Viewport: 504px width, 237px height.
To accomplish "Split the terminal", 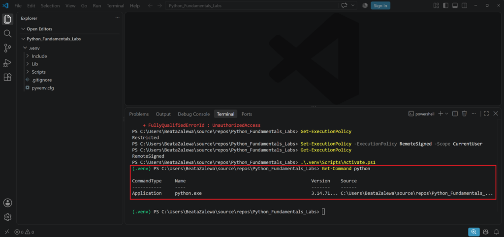I will (x=455, y=114).
